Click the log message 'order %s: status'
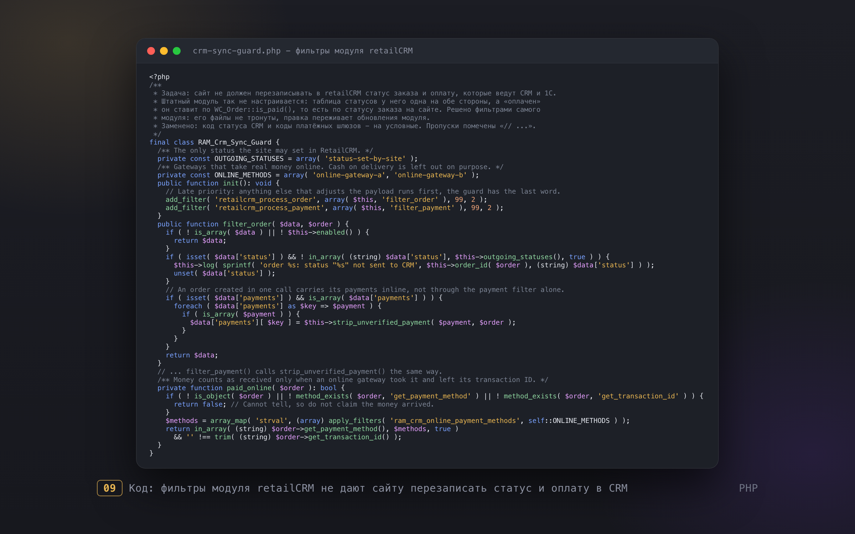855x534 pixels. (x=294, y=265)
